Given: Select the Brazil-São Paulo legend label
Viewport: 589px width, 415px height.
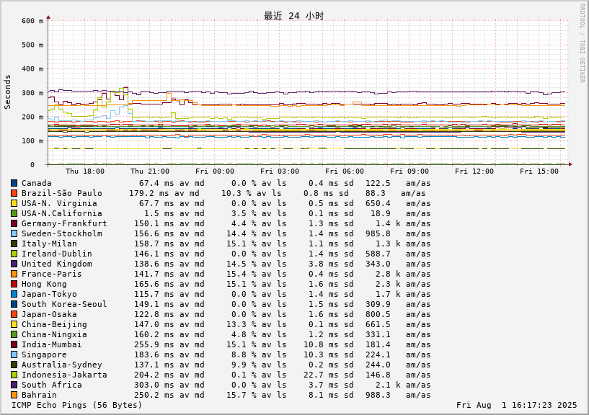Looking at the screenshot, I should [x=61, y=193].
